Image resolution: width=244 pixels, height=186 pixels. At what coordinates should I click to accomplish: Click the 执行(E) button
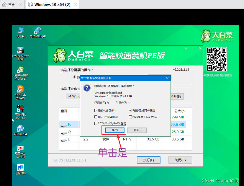(148, 160)
